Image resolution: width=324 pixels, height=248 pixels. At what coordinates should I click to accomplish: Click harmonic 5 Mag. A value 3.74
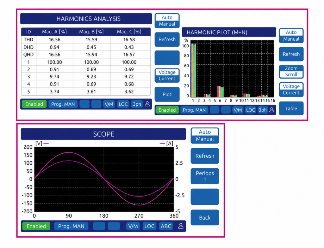click(54, 92)
